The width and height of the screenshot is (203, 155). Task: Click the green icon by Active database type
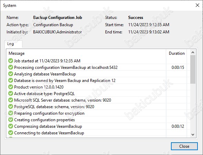11,93
